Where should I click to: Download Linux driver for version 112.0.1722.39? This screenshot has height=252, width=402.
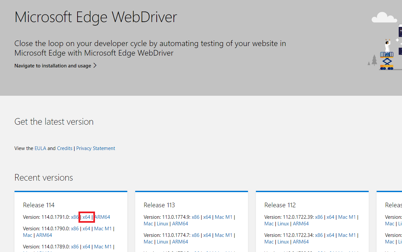283,224
